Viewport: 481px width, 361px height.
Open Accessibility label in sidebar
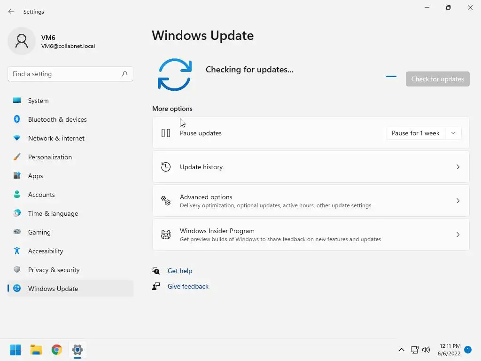click(x=46, y=251)
